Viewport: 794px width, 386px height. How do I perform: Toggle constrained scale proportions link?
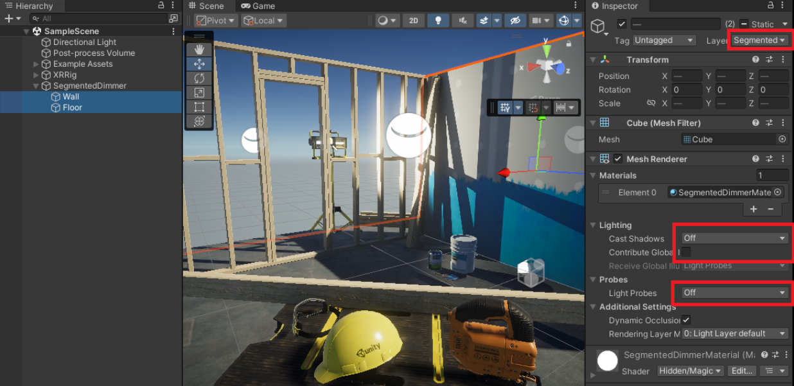[x=651, y=103]
